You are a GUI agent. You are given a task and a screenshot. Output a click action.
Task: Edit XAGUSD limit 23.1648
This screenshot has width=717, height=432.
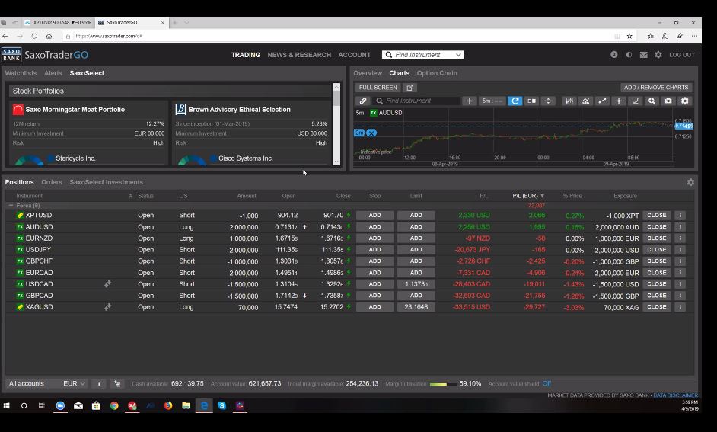click(x=416, y=307)
